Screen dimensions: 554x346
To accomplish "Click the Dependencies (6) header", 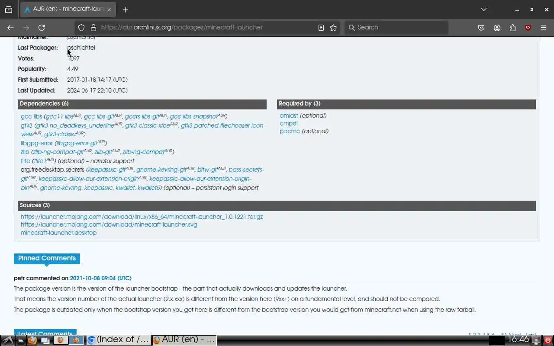I will [x=142, y=104].
